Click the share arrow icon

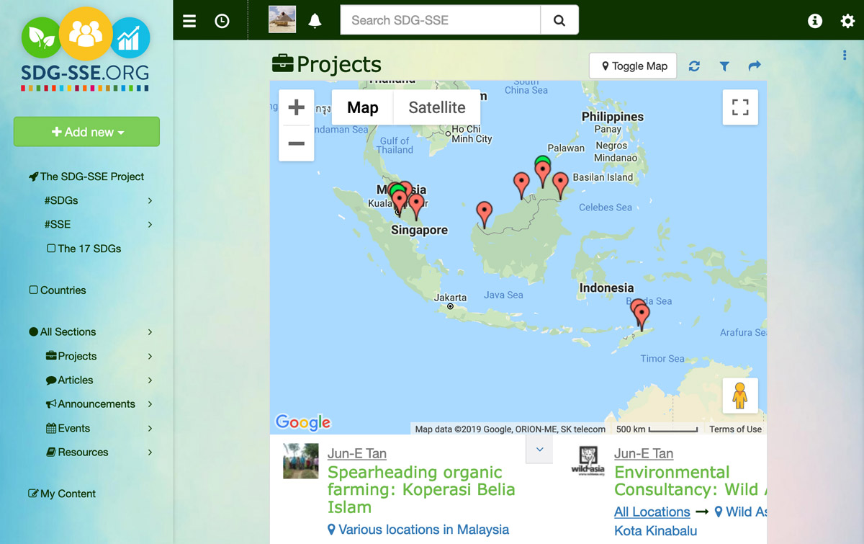click(x=755, y=66)
